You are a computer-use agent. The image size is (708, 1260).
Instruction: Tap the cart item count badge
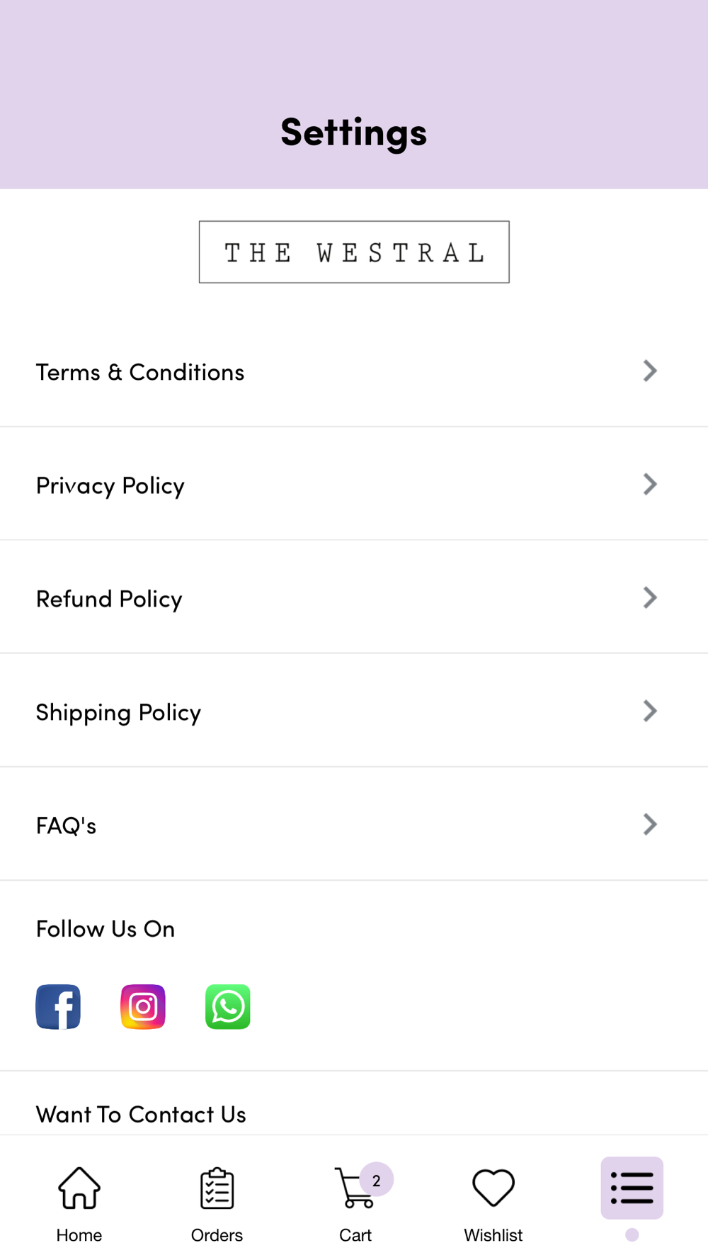(x=377, y=1180)
